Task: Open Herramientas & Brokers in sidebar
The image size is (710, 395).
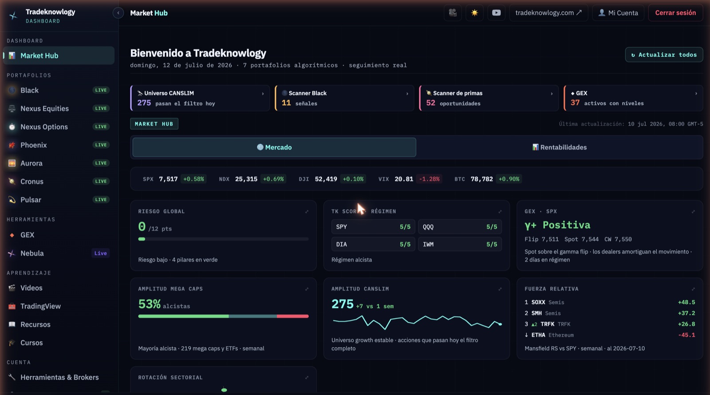Action: (x=59, y=377)
